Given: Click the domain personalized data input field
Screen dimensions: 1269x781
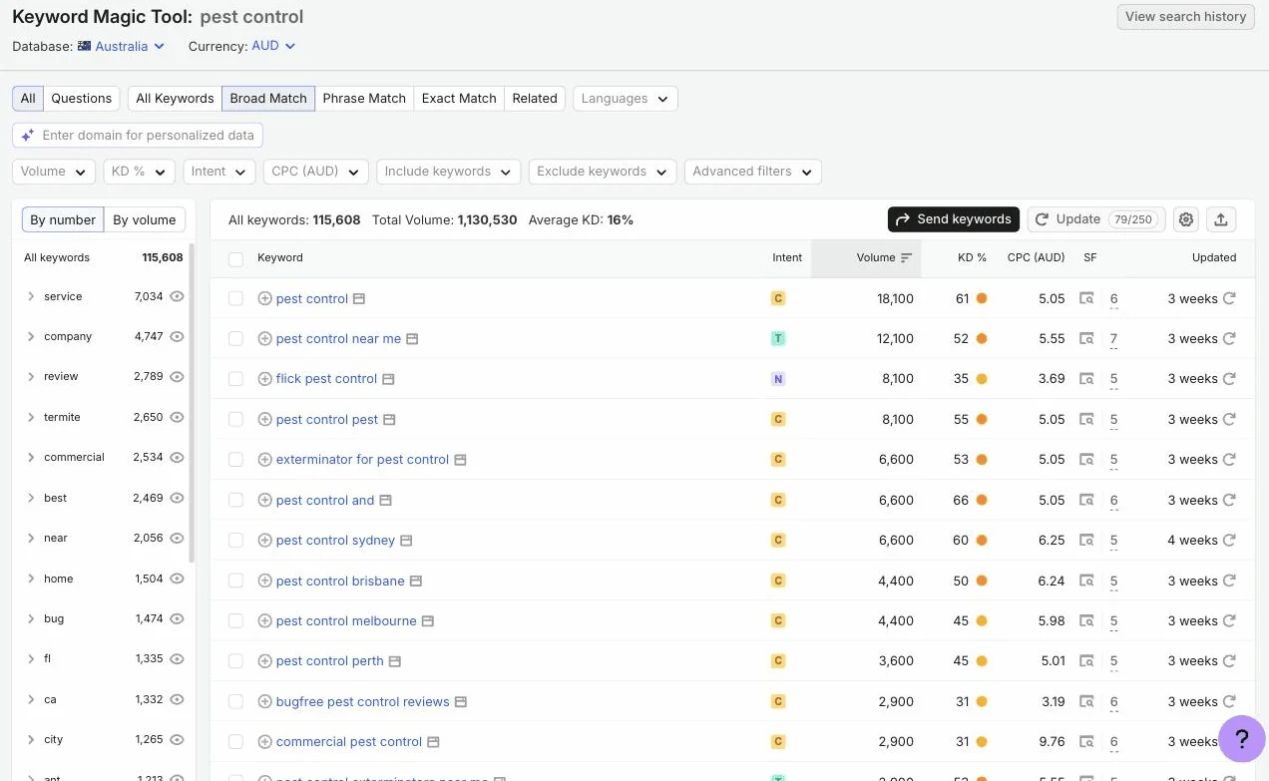Looking at the screenshot, I should pos(138,136).
